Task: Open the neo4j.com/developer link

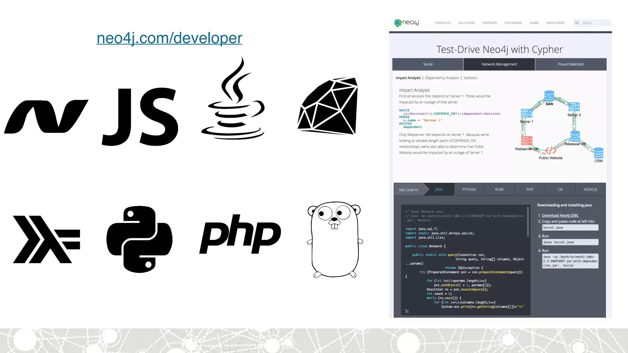Action: coord(169,38)
